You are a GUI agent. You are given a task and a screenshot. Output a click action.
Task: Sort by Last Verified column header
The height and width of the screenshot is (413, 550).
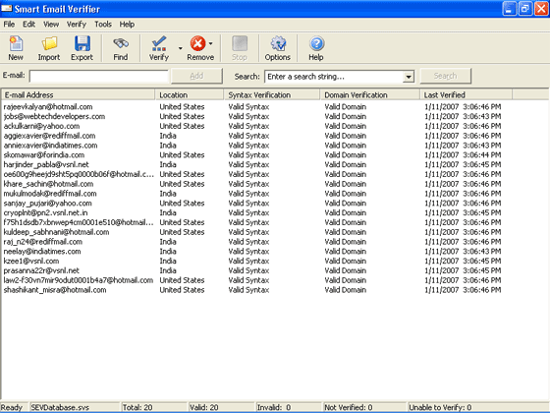click(x=466, y=94)
